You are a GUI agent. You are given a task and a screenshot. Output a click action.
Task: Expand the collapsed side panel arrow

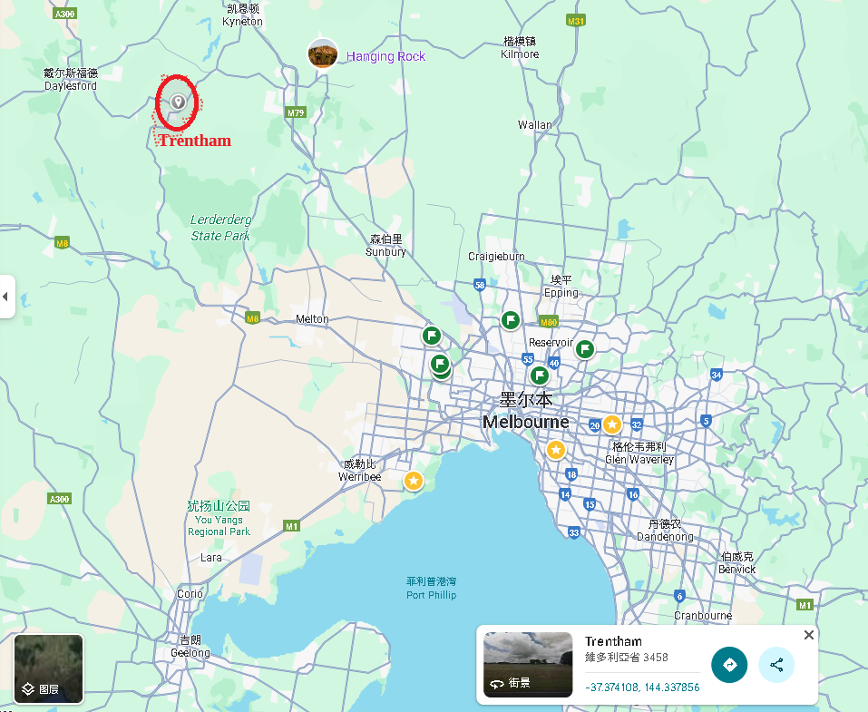(x=6, y=297)
